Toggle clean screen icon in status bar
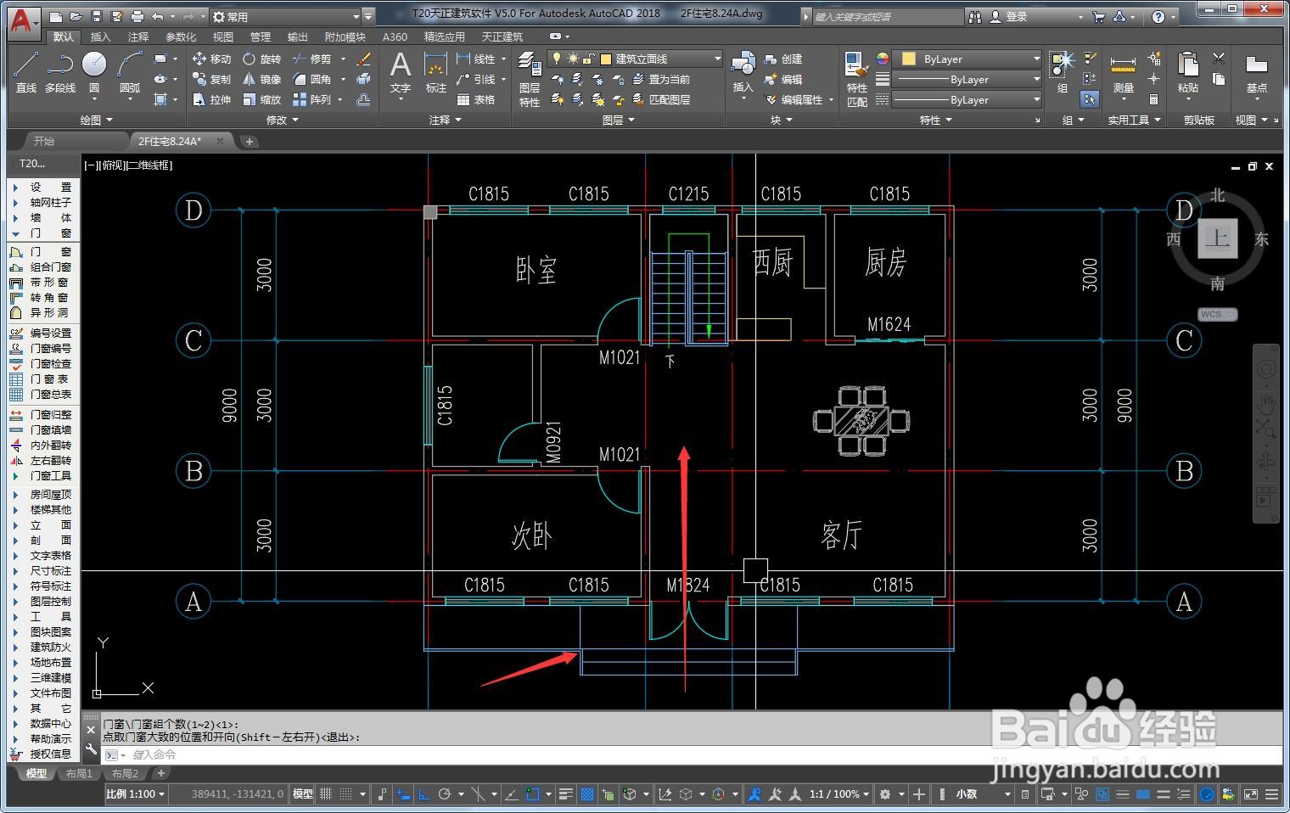 (1250, 794)
